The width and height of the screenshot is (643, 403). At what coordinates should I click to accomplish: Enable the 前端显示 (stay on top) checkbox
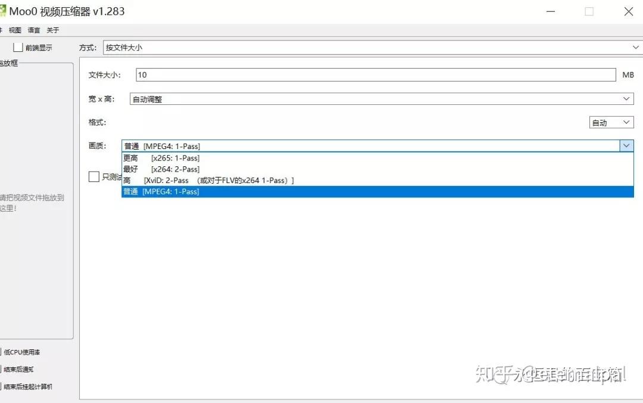click(x=18, y=47)
